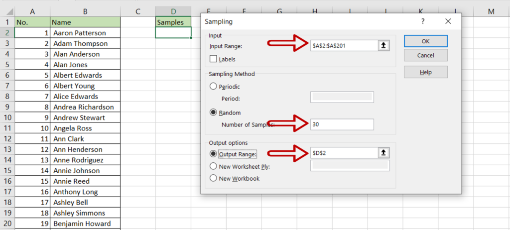
Task: Collapse Output Range selector icon
Action: point(384,152)
